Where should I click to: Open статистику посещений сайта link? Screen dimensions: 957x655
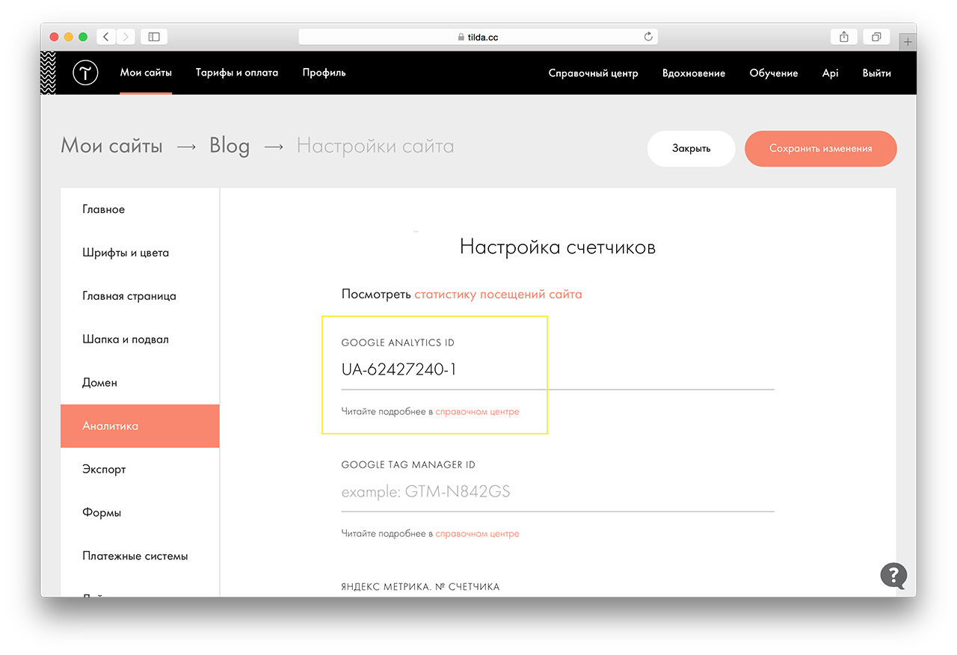click(x=498, y=294)
